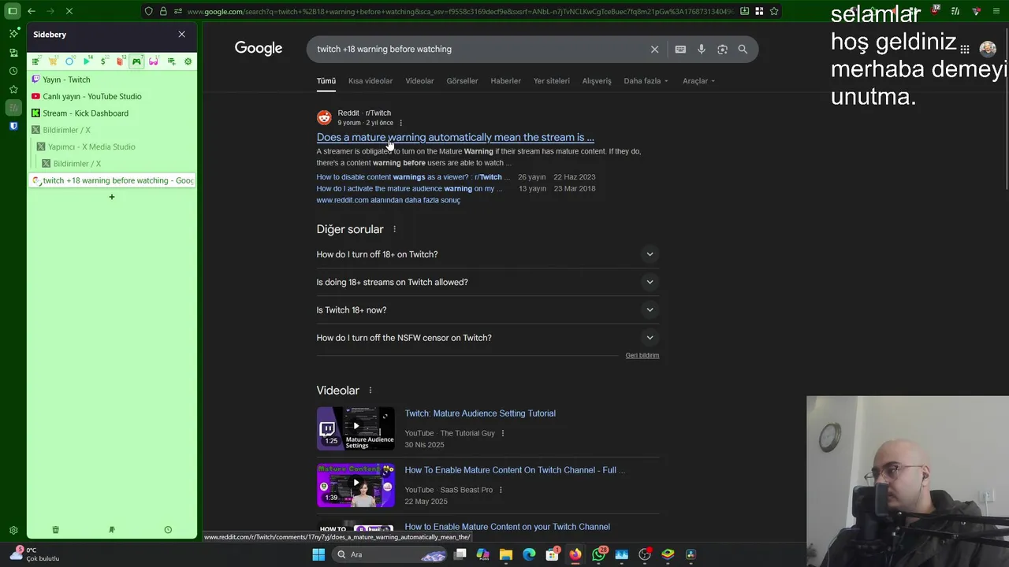Play the Mature Audience Settings video thumbnail
This screenshot has height=567, width=1009.
356,428
